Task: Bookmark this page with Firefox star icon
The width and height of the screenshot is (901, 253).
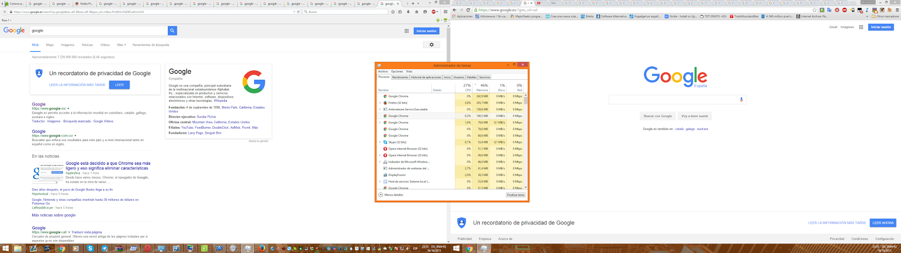Action: click(x=393, y=11)
